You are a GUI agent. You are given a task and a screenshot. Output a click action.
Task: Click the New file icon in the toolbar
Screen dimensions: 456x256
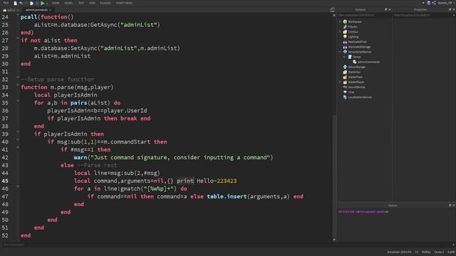coord(15,3)
